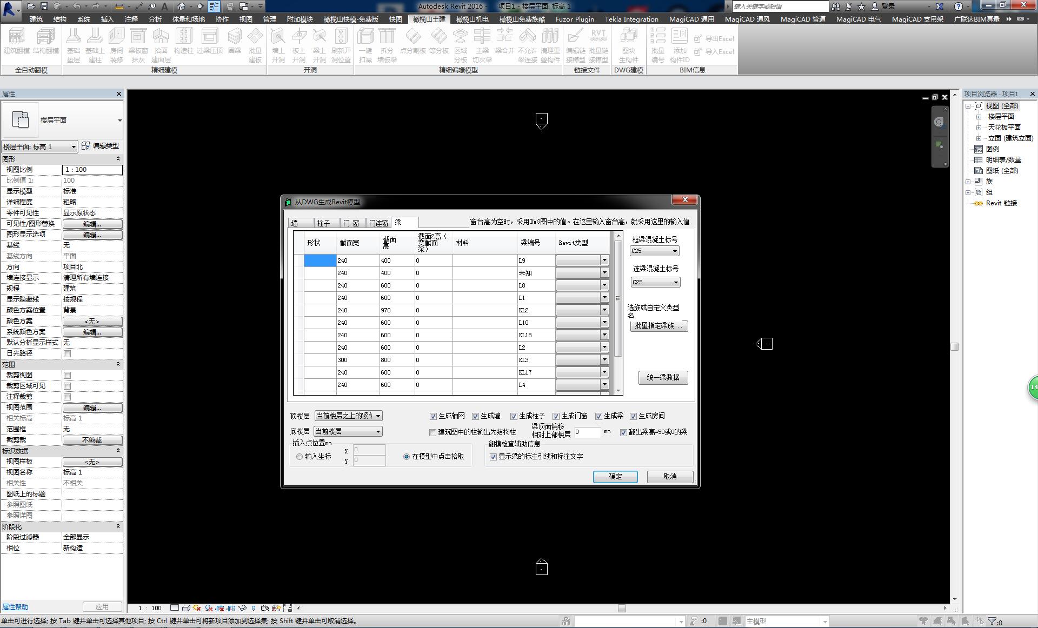Click the 梁顶面偏移 value input field
This screenshot has height=628, width=1038.
[x=588, y=432]
